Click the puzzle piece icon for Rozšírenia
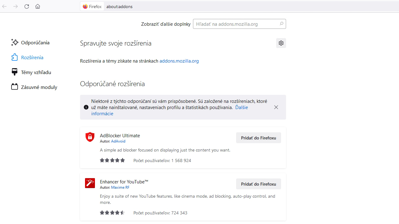The height and width of the screenshot is (224, 399). click(15, 57)
